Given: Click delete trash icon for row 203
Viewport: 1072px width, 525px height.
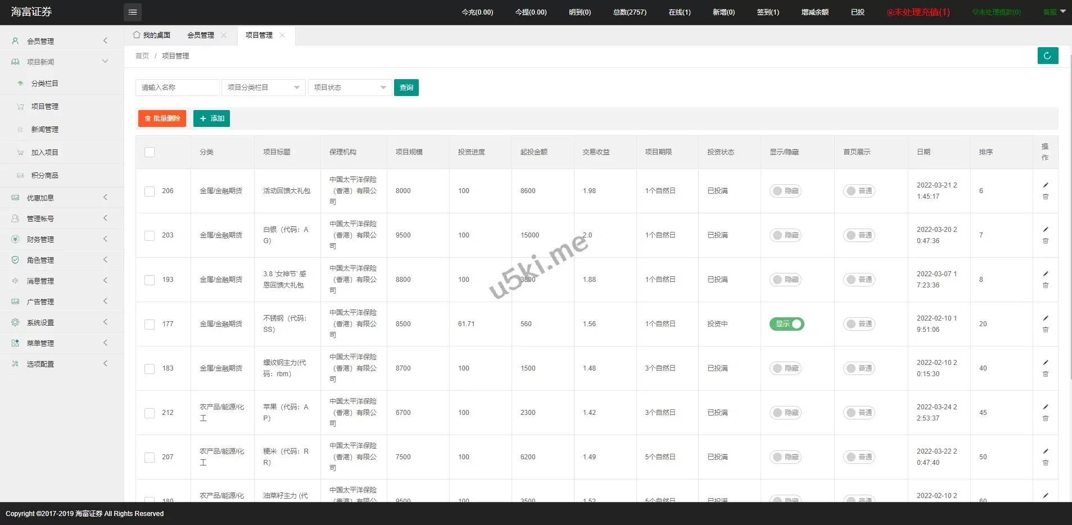Looking at the screenshot, I should pyautogui.click(x=1046, y=241).
